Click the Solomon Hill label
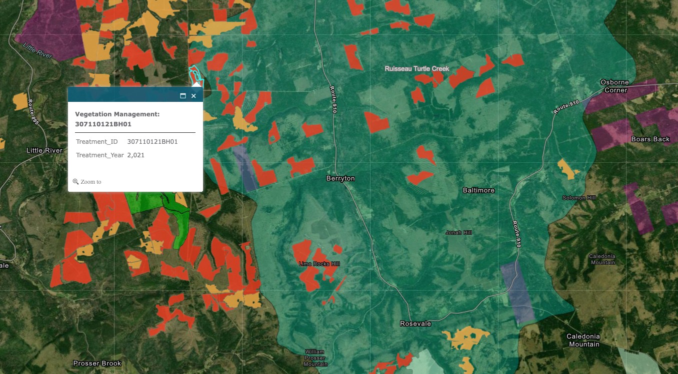Screen dimensions: 678x374 [x=579, y=198]
